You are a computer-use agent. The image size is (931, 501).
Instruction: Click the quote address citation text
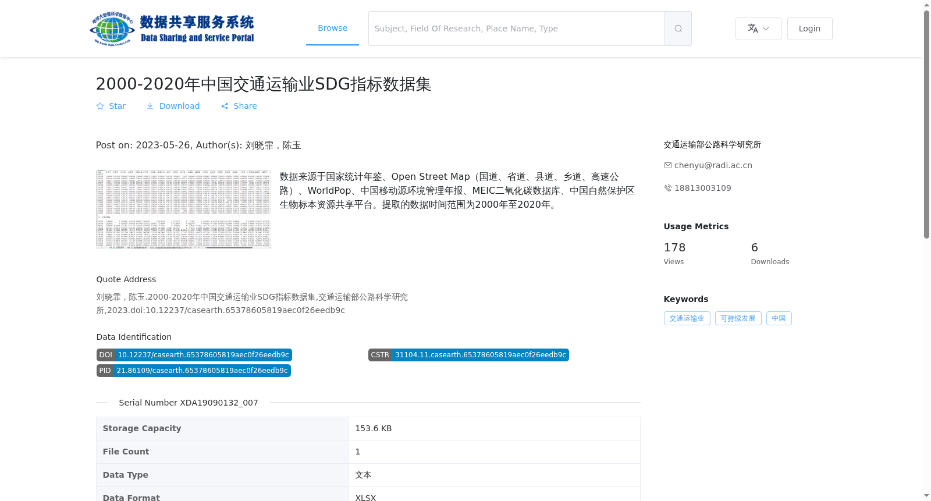252,304
